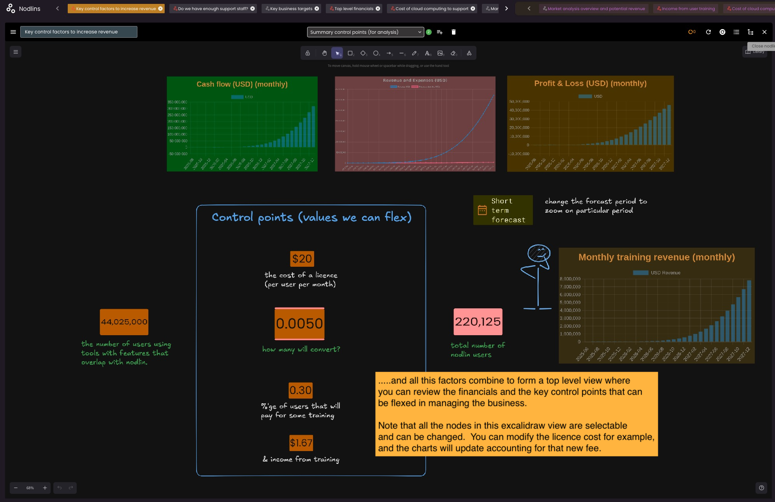
Task: Select the Rectangle shape tool
Action: [350, 53]
